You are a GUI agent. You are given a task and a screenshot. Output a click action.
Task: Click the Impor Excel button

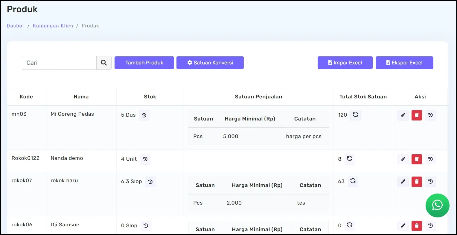(x=345, y=63)
